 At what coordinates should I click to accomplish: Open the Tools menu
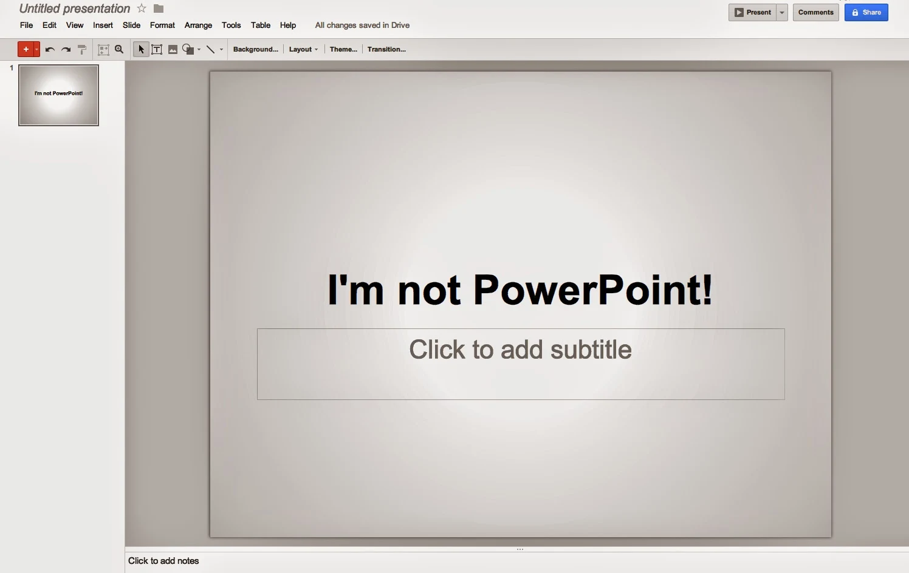point(231,25)
